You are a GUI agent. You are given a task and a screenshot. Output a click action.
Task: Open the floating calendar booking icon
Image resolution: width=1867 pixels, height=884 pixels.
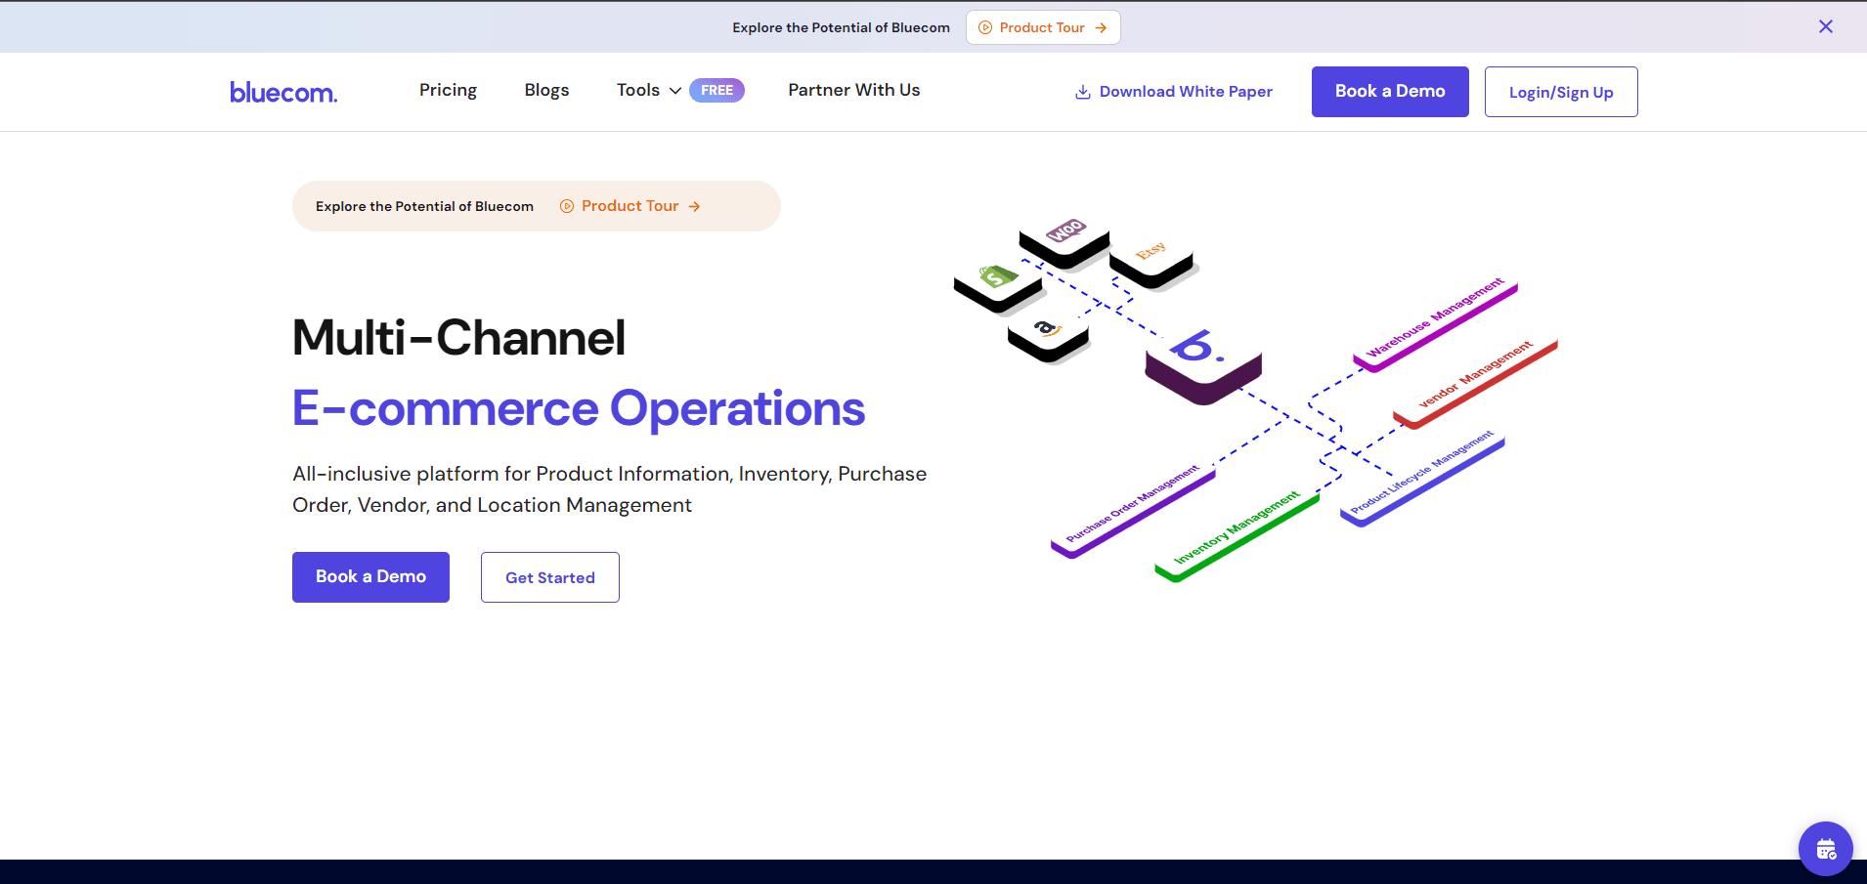(1825, 848)
